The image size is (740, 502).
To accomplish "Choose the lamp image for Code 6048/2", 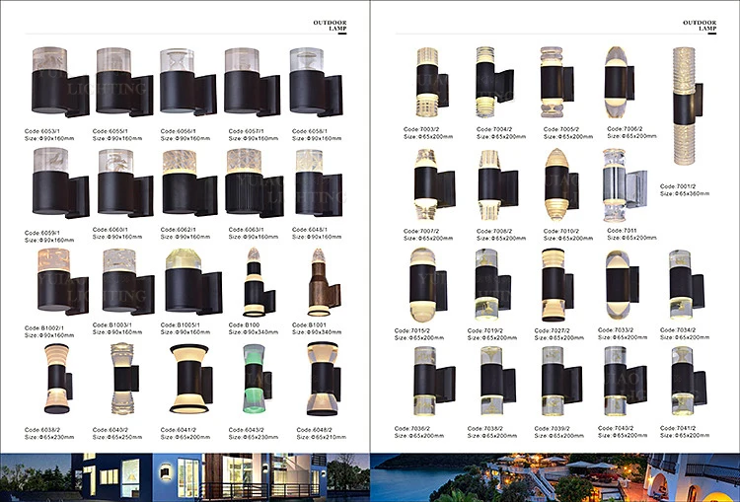I will [324, 379].
